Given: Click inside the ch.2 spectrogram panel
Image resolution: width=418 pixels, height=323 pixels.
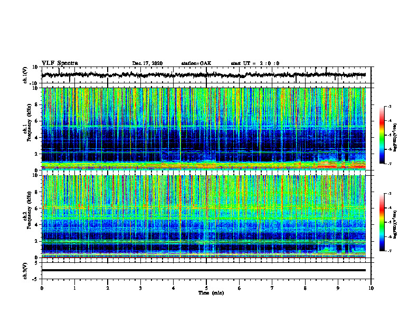Looking at the screenshot, I should point(206,216).
